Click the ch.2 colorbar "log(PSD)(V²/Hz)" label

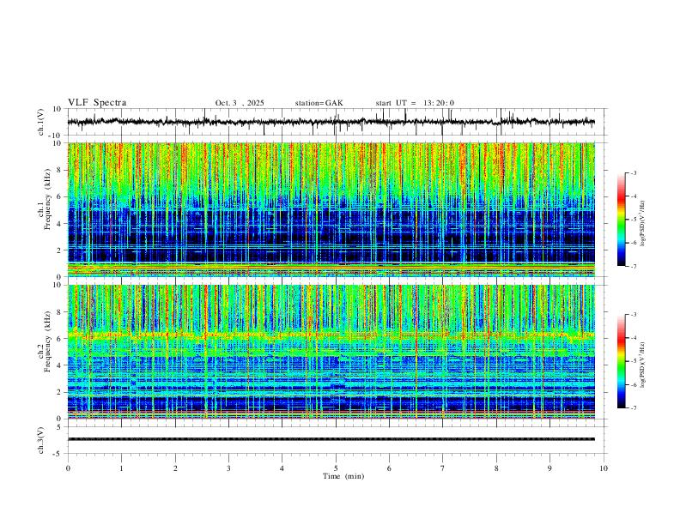click(643, 365)
